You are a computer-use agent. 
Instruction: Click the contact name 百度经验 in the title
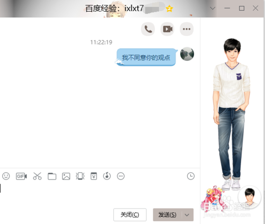click(x=101, y=8)
